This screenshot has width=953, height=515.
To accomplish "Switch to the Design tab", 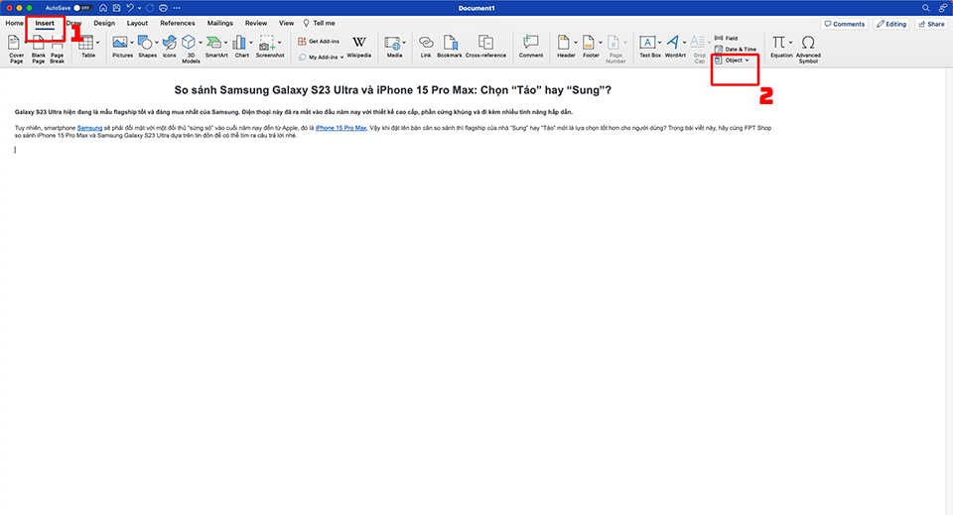I will pos(104,23).
